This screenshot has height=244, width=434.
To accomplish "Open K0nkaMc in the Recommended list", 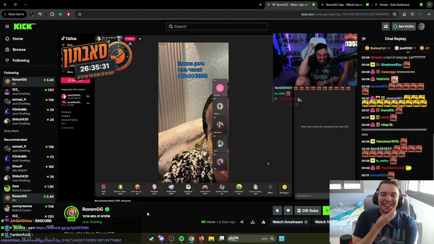I will pyautogui.click(x=28, y=159).
